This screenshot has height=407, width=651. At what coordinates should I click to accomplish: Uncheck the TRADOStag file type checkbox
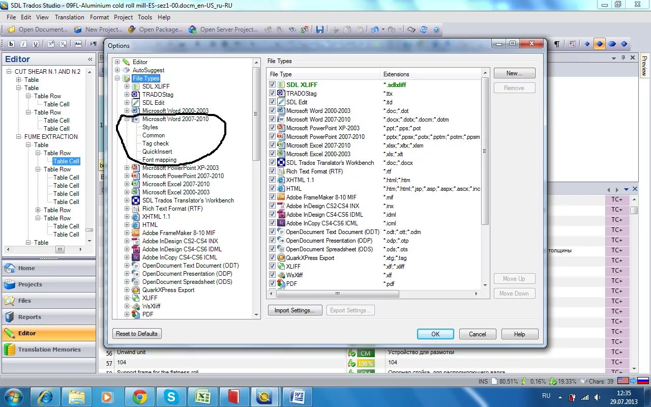273,93
